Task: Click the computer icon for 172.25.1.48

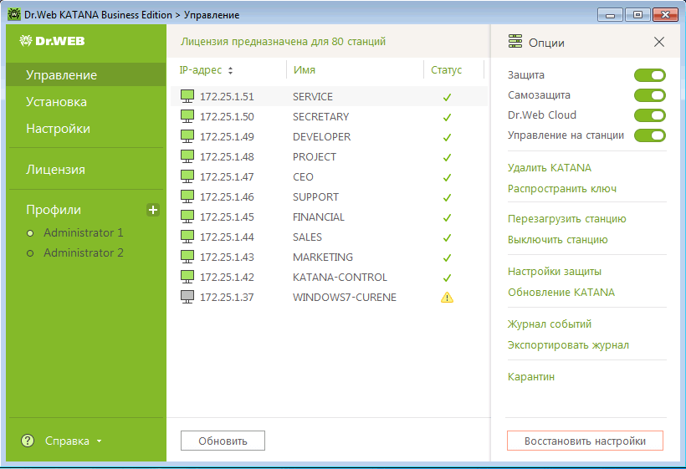Action: (187, 156)
